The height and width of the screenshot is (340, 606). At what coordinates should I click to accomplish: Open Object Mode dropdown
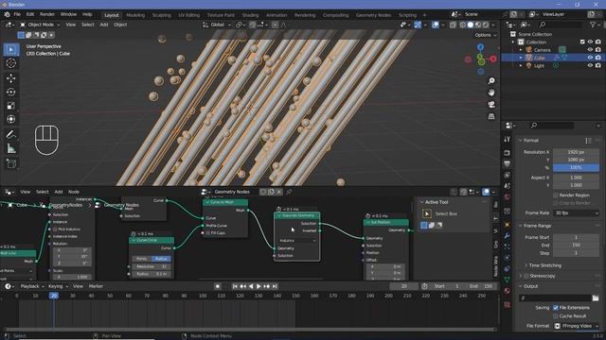point(40,25)
